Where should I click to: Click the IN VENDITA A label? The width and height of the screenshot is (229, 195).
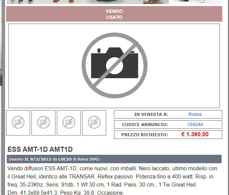(151, 115)
